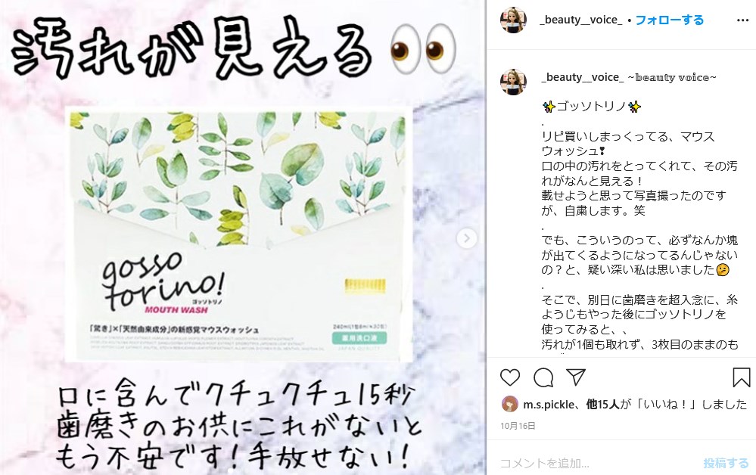Viewport: 756px width, 475px height.
Task: Click the gosso torino product image
Action: (x=238, y=234)
